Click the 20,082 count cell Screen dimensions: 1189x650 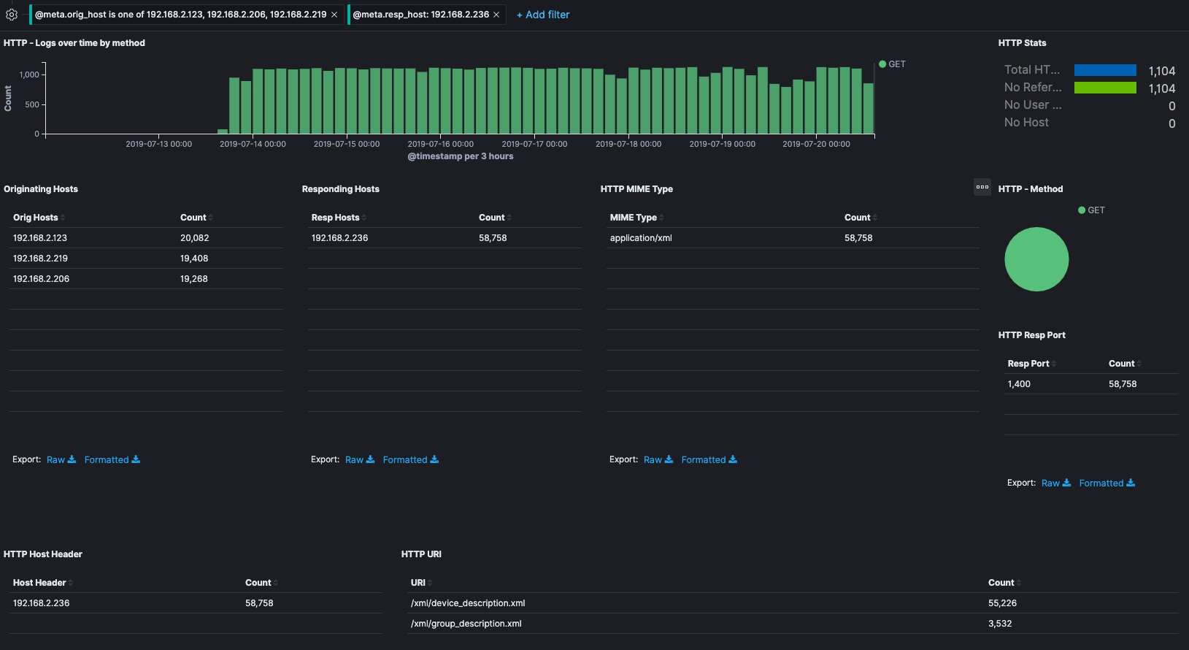[x=195, y=238]
